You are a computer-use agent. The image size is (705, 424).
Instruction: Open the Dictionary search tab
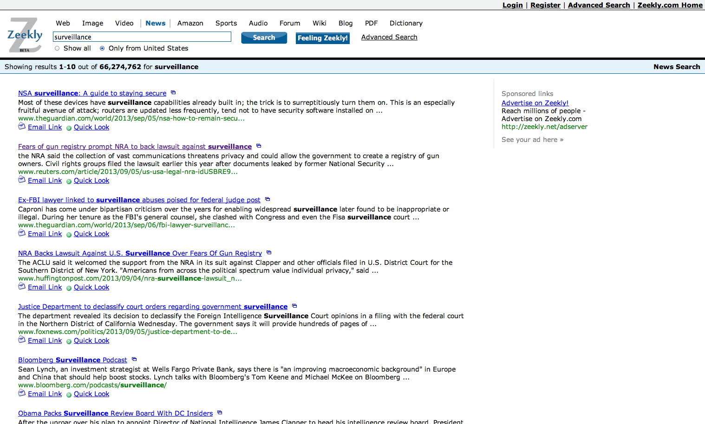(x=406, y=23)
